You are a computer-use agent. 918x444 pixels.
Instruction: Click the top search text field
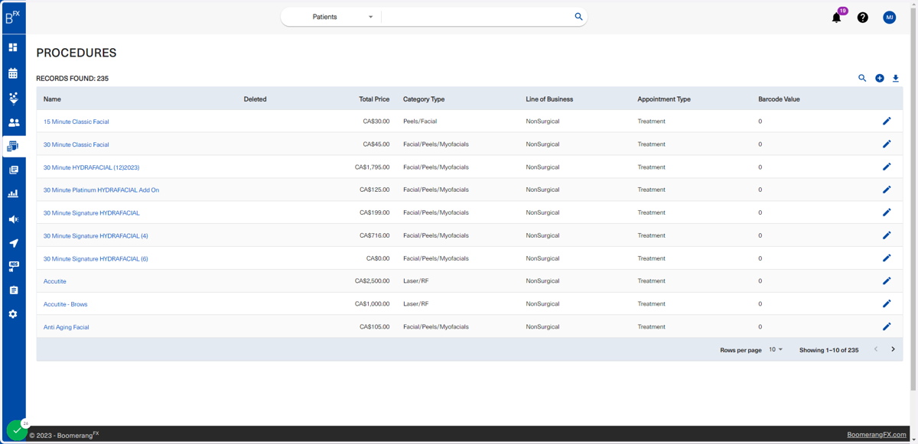pos(477,17)
